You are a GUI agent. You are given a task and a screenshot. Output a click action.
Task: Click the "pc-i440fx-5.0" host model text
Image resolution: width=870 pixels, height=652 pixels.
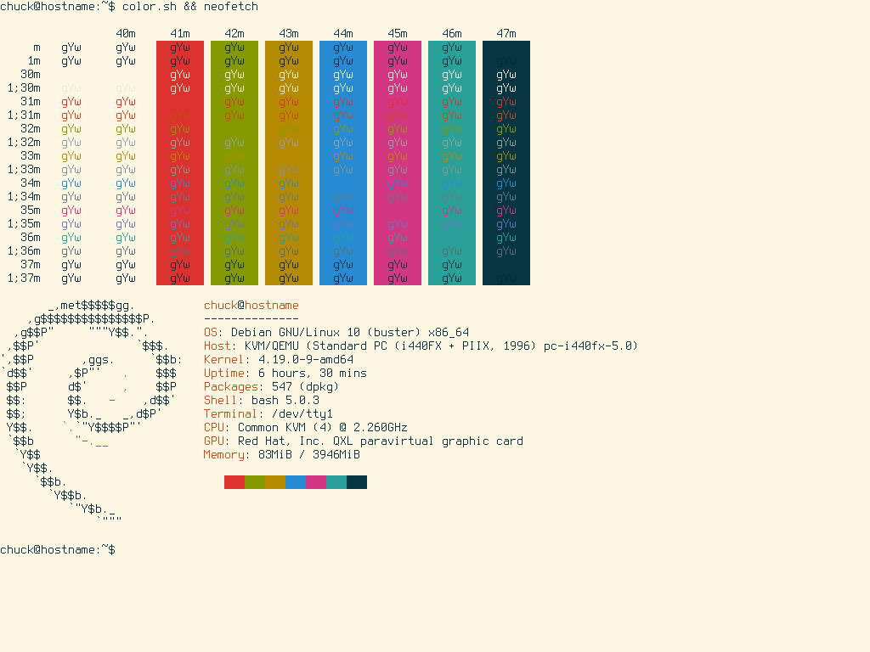591,346
